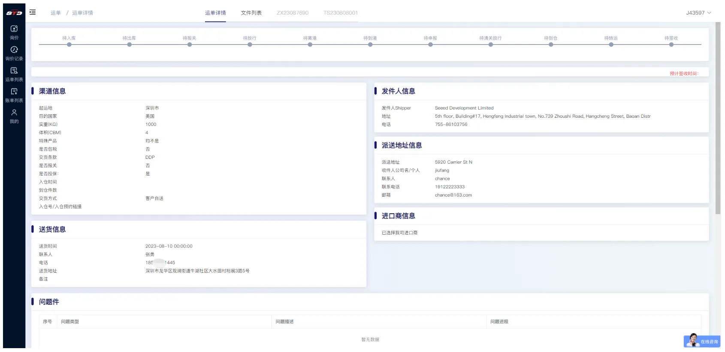Image resolution: width=725 pixels, height=352 pixels.
Task: Click the STD logo in sidebar
Action: [x=14, y=13]
